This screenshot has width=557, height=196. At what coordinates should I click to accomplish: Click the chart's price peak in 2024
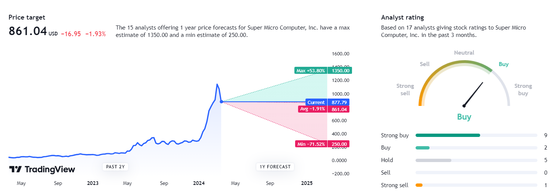(217, 85)
